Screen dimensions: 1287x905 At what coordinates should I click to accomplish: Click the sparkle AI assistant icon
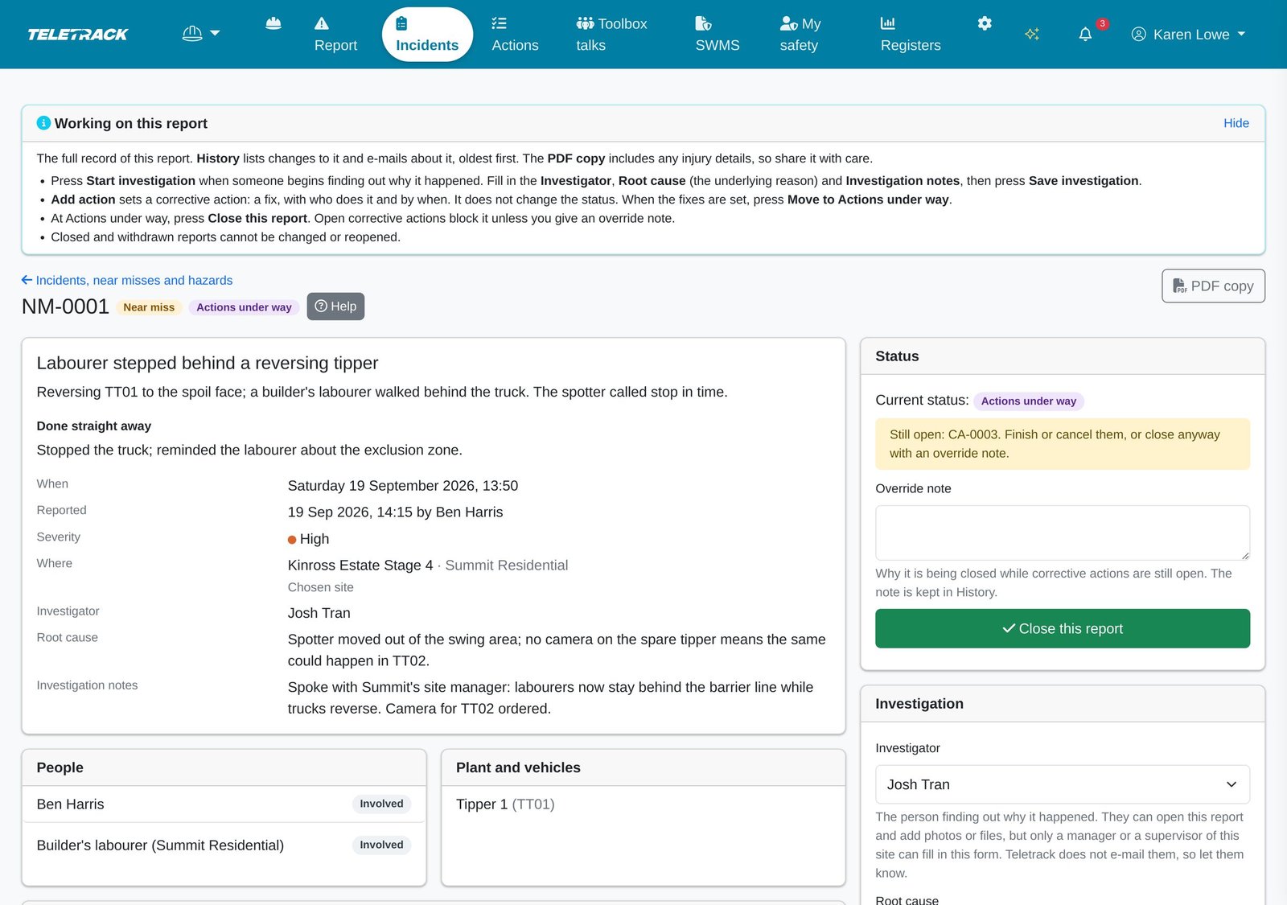tap(1032, 34)
